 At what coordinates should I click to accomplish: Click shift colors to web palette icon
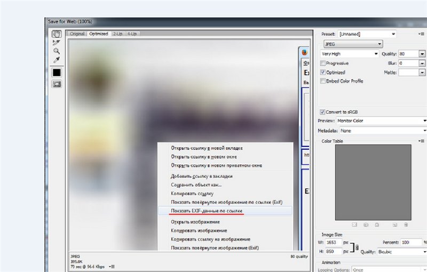(x=366, y=225)
